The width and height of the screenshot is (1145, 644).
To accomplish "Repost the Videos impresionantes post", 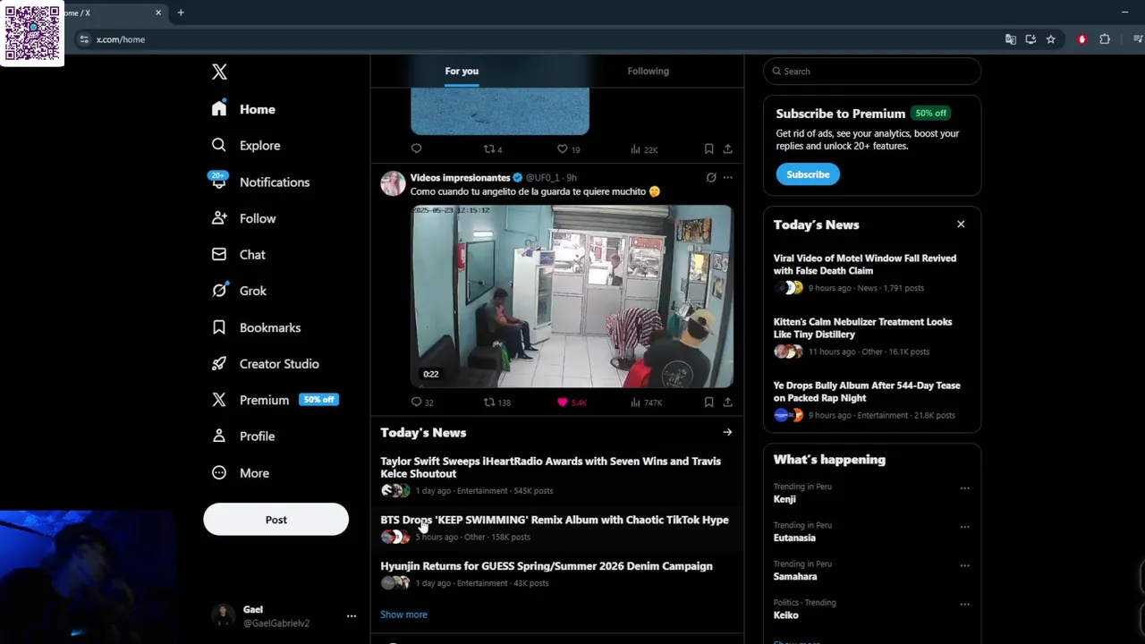I will (x=489, y=402).
